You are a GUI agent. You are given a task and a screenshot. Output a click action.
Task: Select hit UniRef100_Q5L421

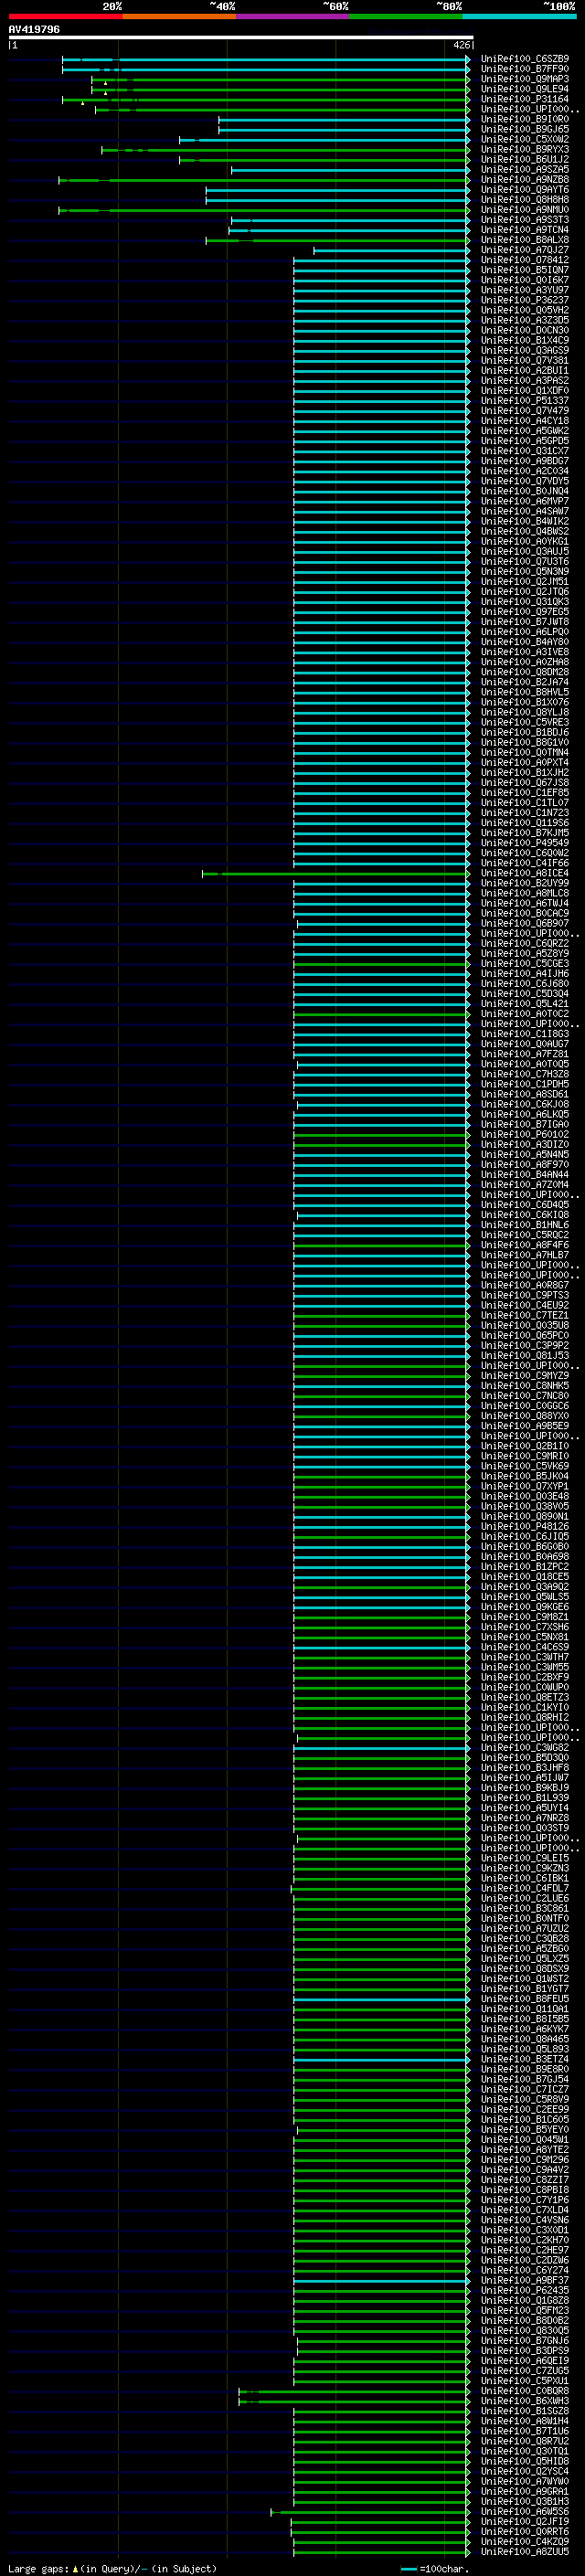(x=525, y=1004)
